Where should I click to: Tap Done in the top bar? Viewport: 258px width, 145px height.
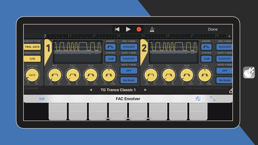click(x=213, y=29)
